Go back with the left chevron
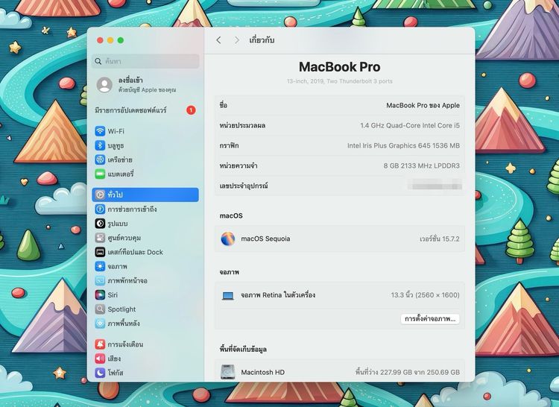The height and width of the screenshot is (407, 559). (x=218, y=40)
